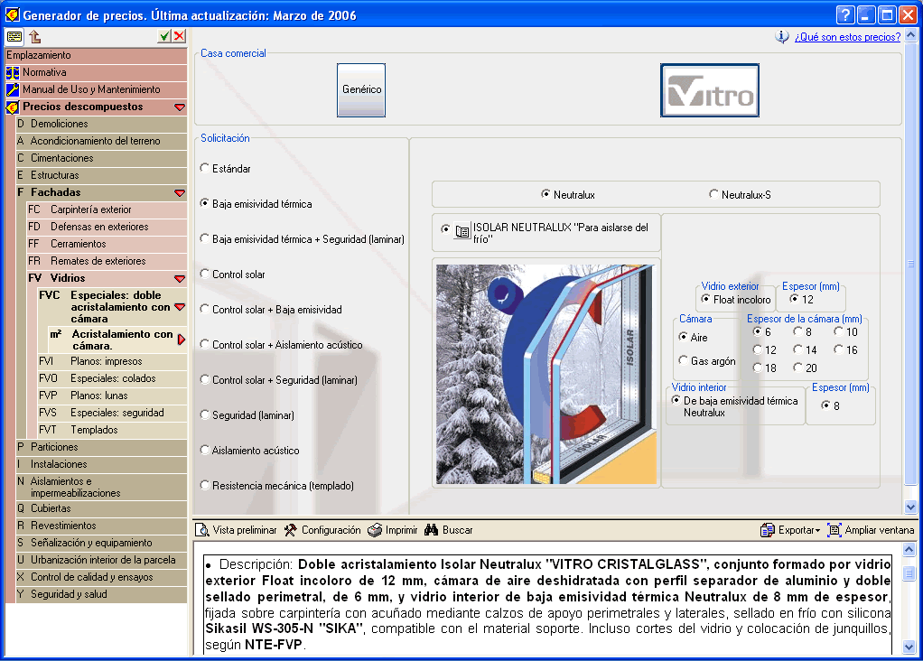Click the info icon beside ¿Qué son estos precios?
This screenshot has height=661, width=923.
(x=782, y=36)
